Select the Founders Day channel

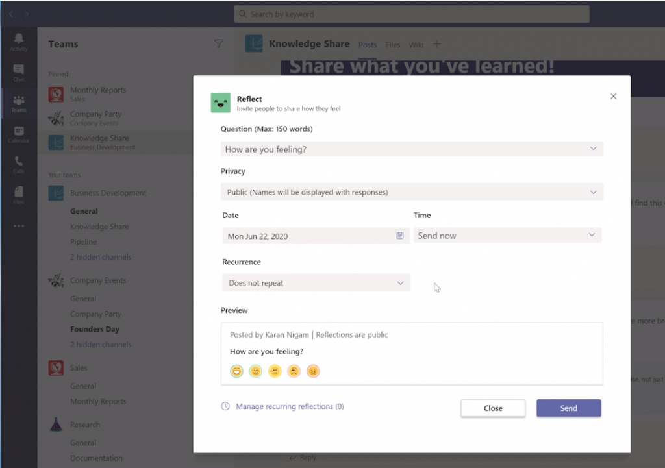point(95,329)
